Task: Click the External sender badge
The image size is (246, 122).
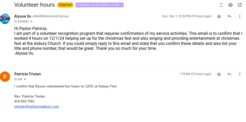Action: (65, 5)
